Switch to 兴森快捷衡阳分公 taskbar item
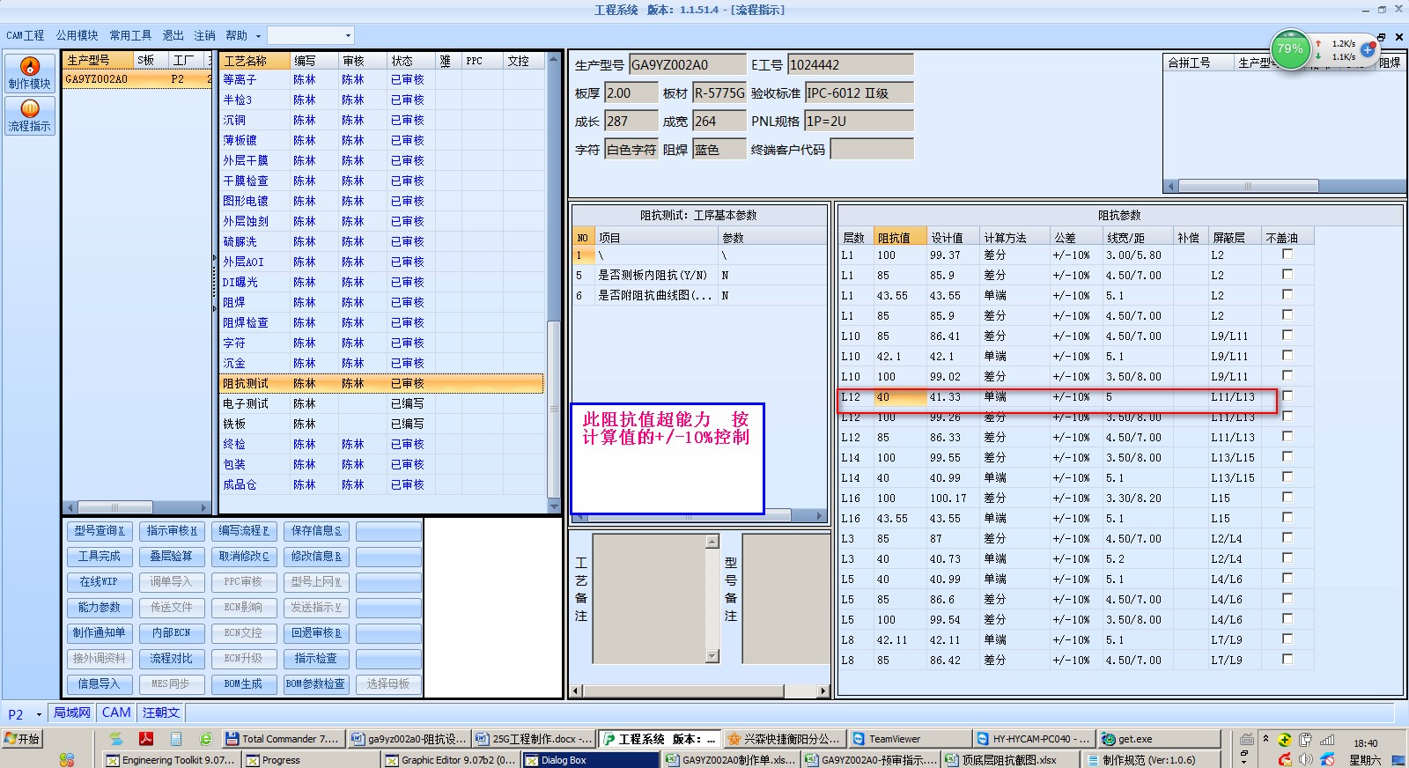Viewport: 1409px width, 768px height. [x=783, y=739]
